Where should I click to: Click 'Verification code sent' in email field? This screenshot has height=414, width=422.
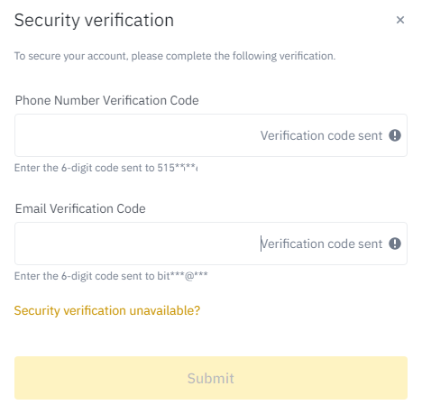[x=321, y=244]
